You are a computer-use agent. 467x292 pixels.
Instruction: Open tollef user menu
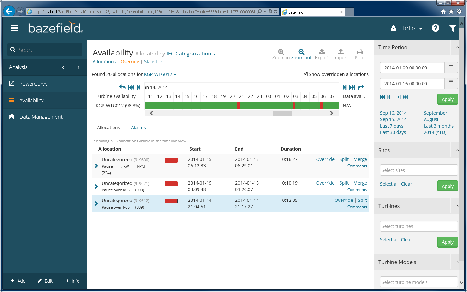tap(412, 28)
